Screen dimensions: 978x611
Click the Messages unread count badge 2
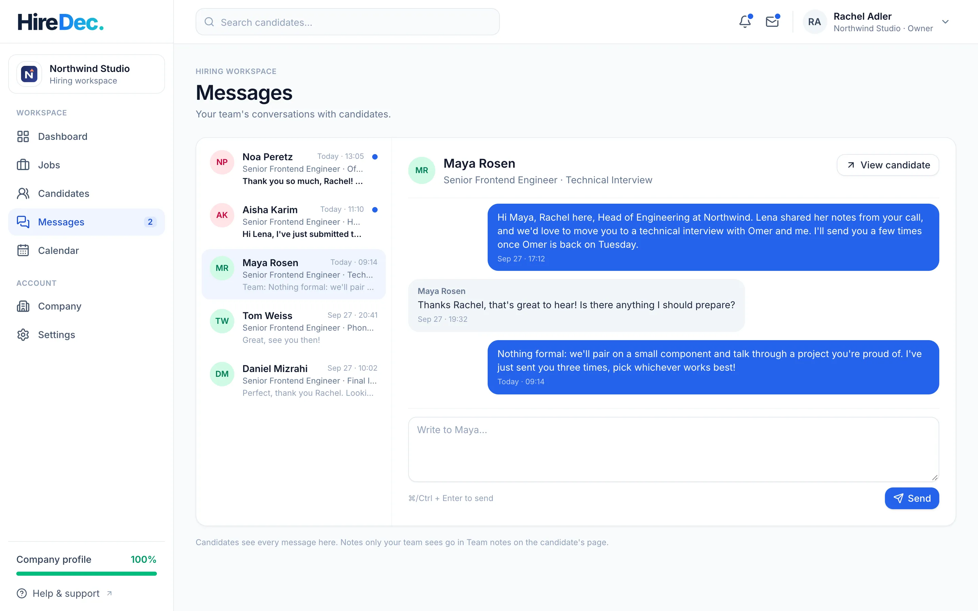(150, 222)
